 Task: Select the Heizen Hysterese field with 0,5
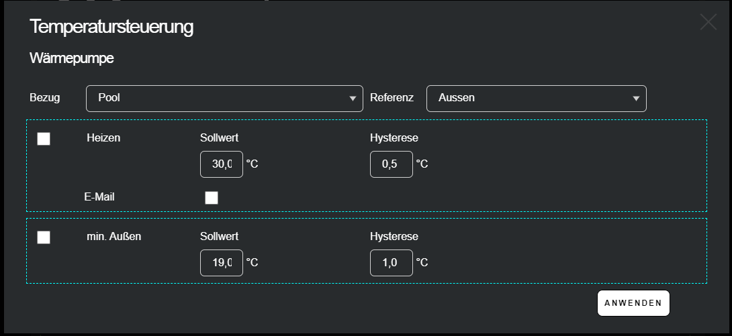(391, 164)
